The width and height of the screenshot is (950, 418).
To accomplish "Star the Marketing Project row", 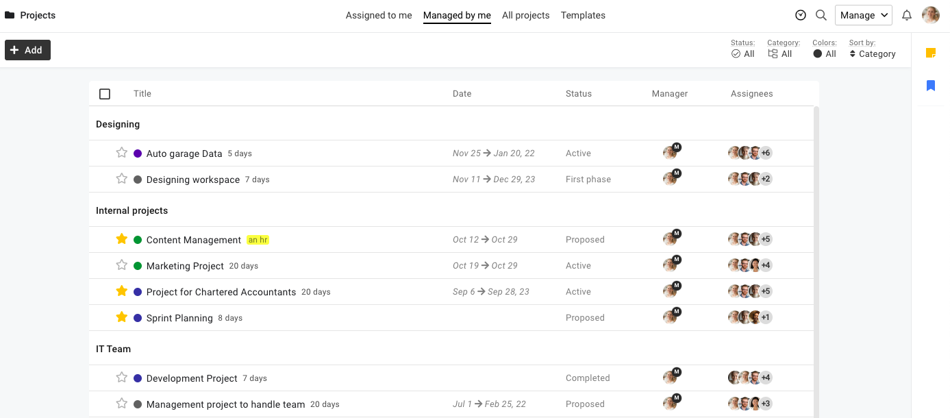I will pos(121,265).
